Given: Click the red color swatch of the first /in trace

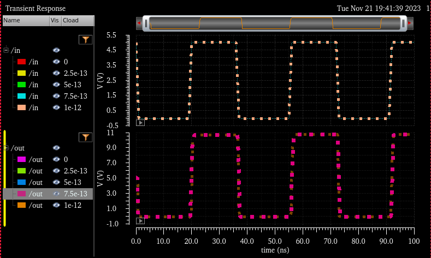Looking at the screenshot, I should click(22, 62).
